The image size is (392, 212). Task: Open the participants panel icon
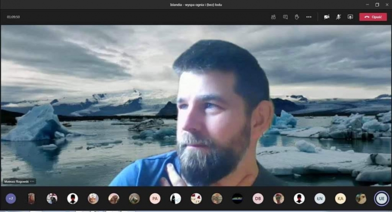pos(273,17)
